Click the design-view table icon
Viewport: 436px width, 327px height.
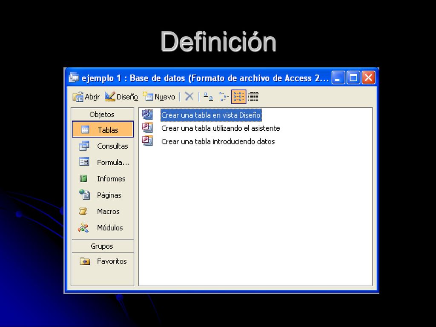pos(147,114)
